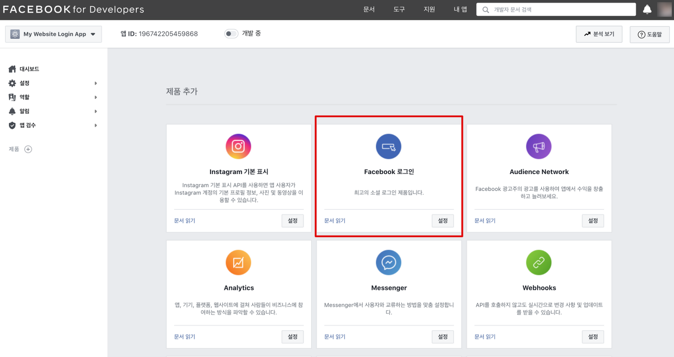Click the 역할 roles icon in sidebar
Image resolution: width=674 pixels, height=357 pixels.
click(13, 97)
